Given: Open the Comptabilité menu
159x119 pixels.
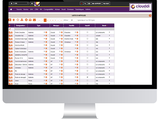Looking at the screenshot, I should (x=48, y=10).
